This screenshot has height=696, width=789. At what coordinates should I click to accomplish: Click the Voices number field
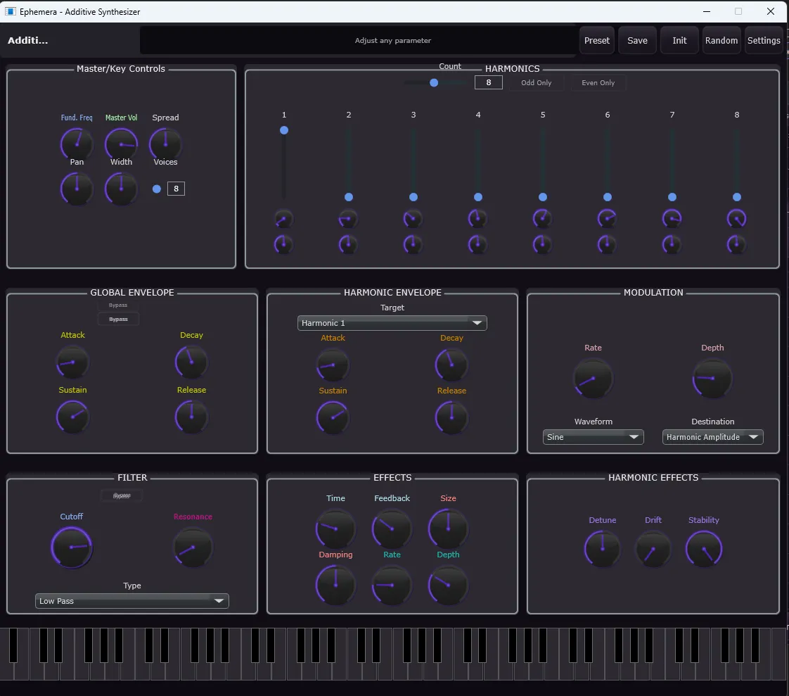pos(176,189)
